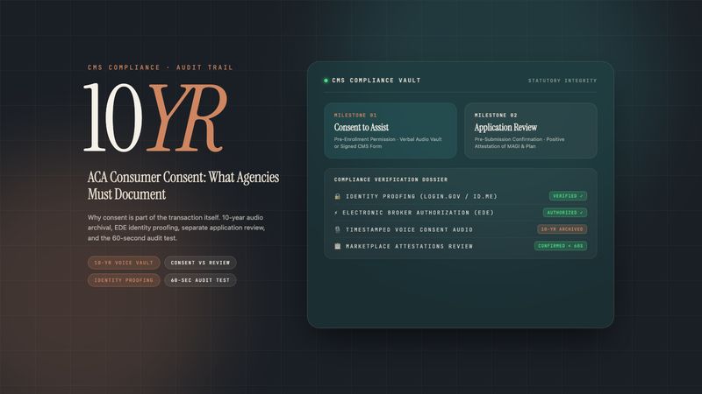Click the STATUTORY INTEGRITY label

[x=562, y=81]
